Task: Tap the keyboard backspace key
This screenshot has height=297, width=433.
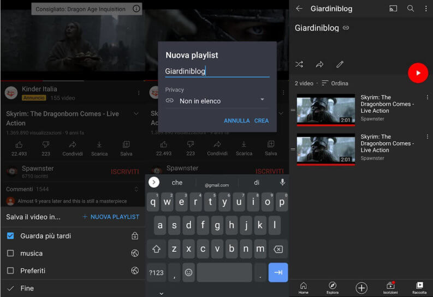Action: (278, 249)
